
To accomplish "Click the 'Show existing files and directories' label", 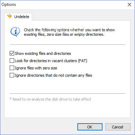I will pyautogui.click(x=43, y=53).
